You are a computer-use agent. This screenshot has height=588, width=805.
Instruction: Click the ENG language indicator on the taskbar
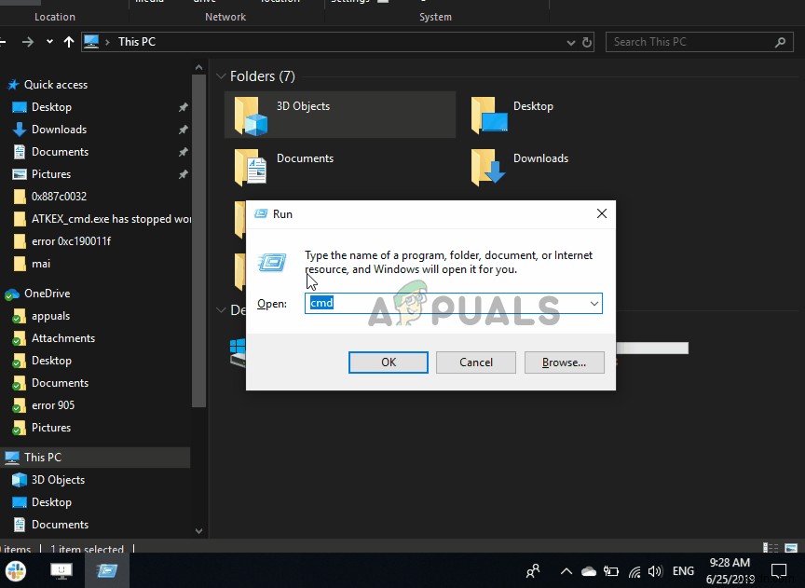pos(683,570)
